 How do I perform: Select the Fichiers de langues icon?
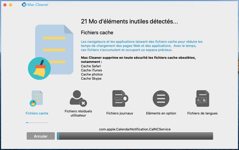(x=203, y=98)
